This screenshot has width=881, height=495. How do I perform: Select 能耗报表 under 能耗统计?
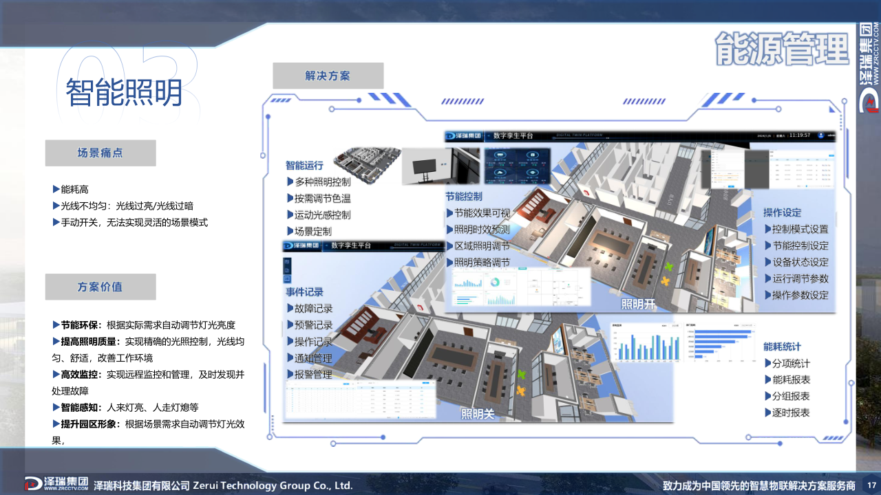point(791,379)
